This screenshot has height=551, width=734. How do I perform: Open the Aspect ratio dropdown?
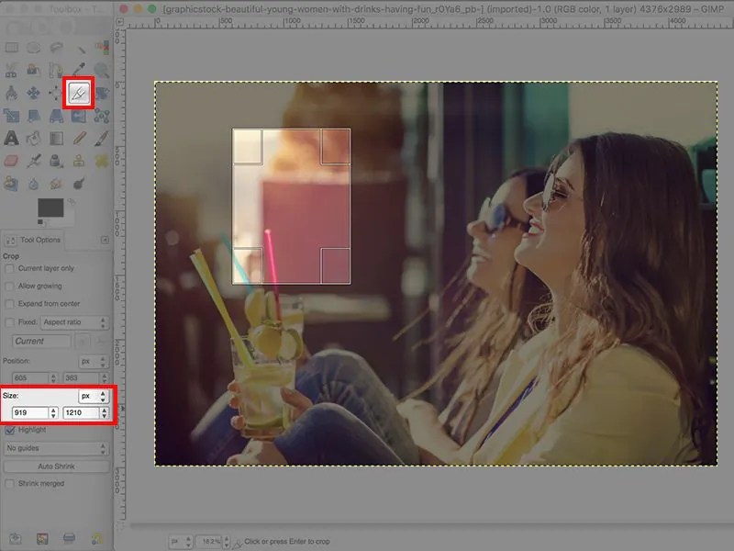point(72,321)
